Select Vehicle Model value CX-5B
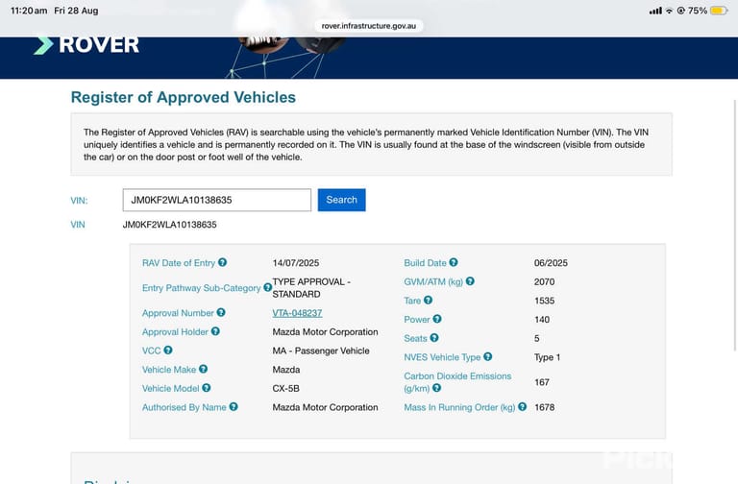The image size is (738, 484). pyautogui.click(x=285, y=388)
